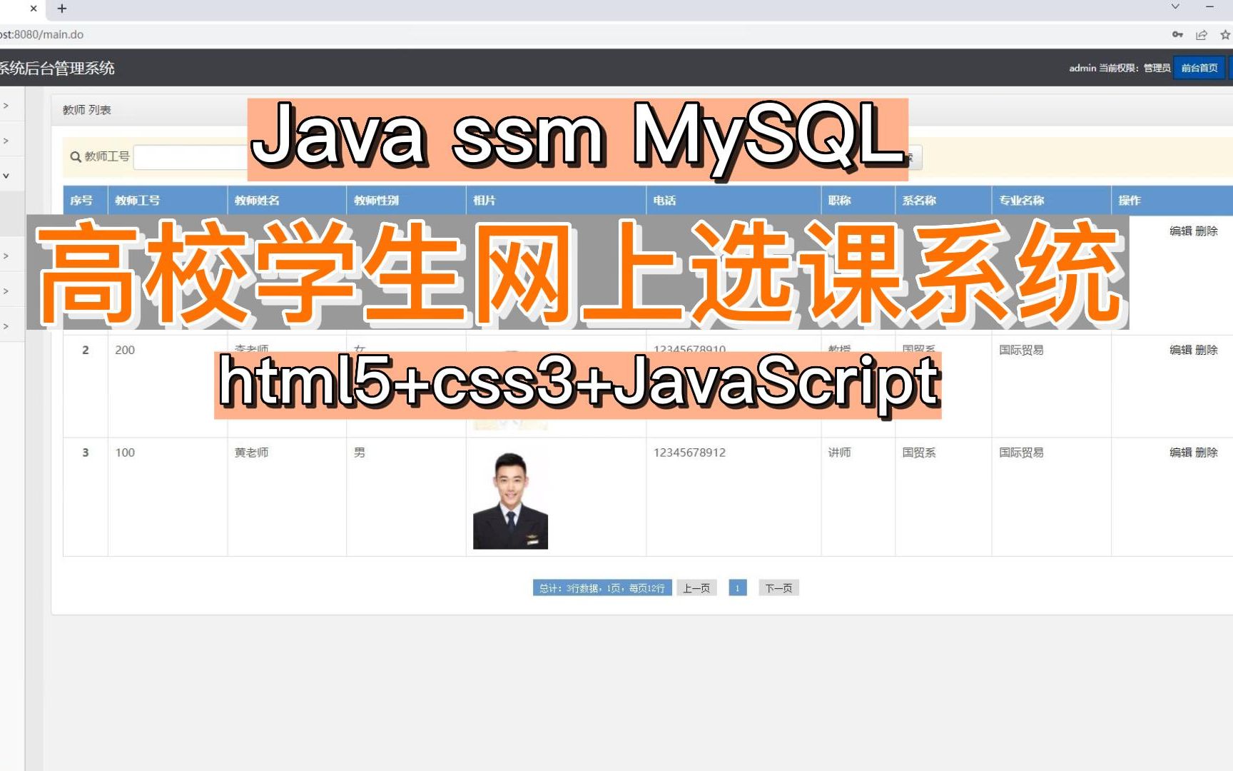Edit teacher 100 via 编辑 link

click(1181, 453)
